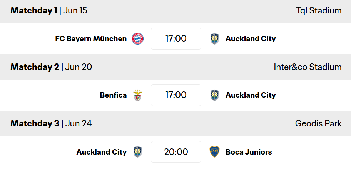Click the Geodis Park venue text
The height and width of the screenshot is (173, 351).
[x=318, y=123]
